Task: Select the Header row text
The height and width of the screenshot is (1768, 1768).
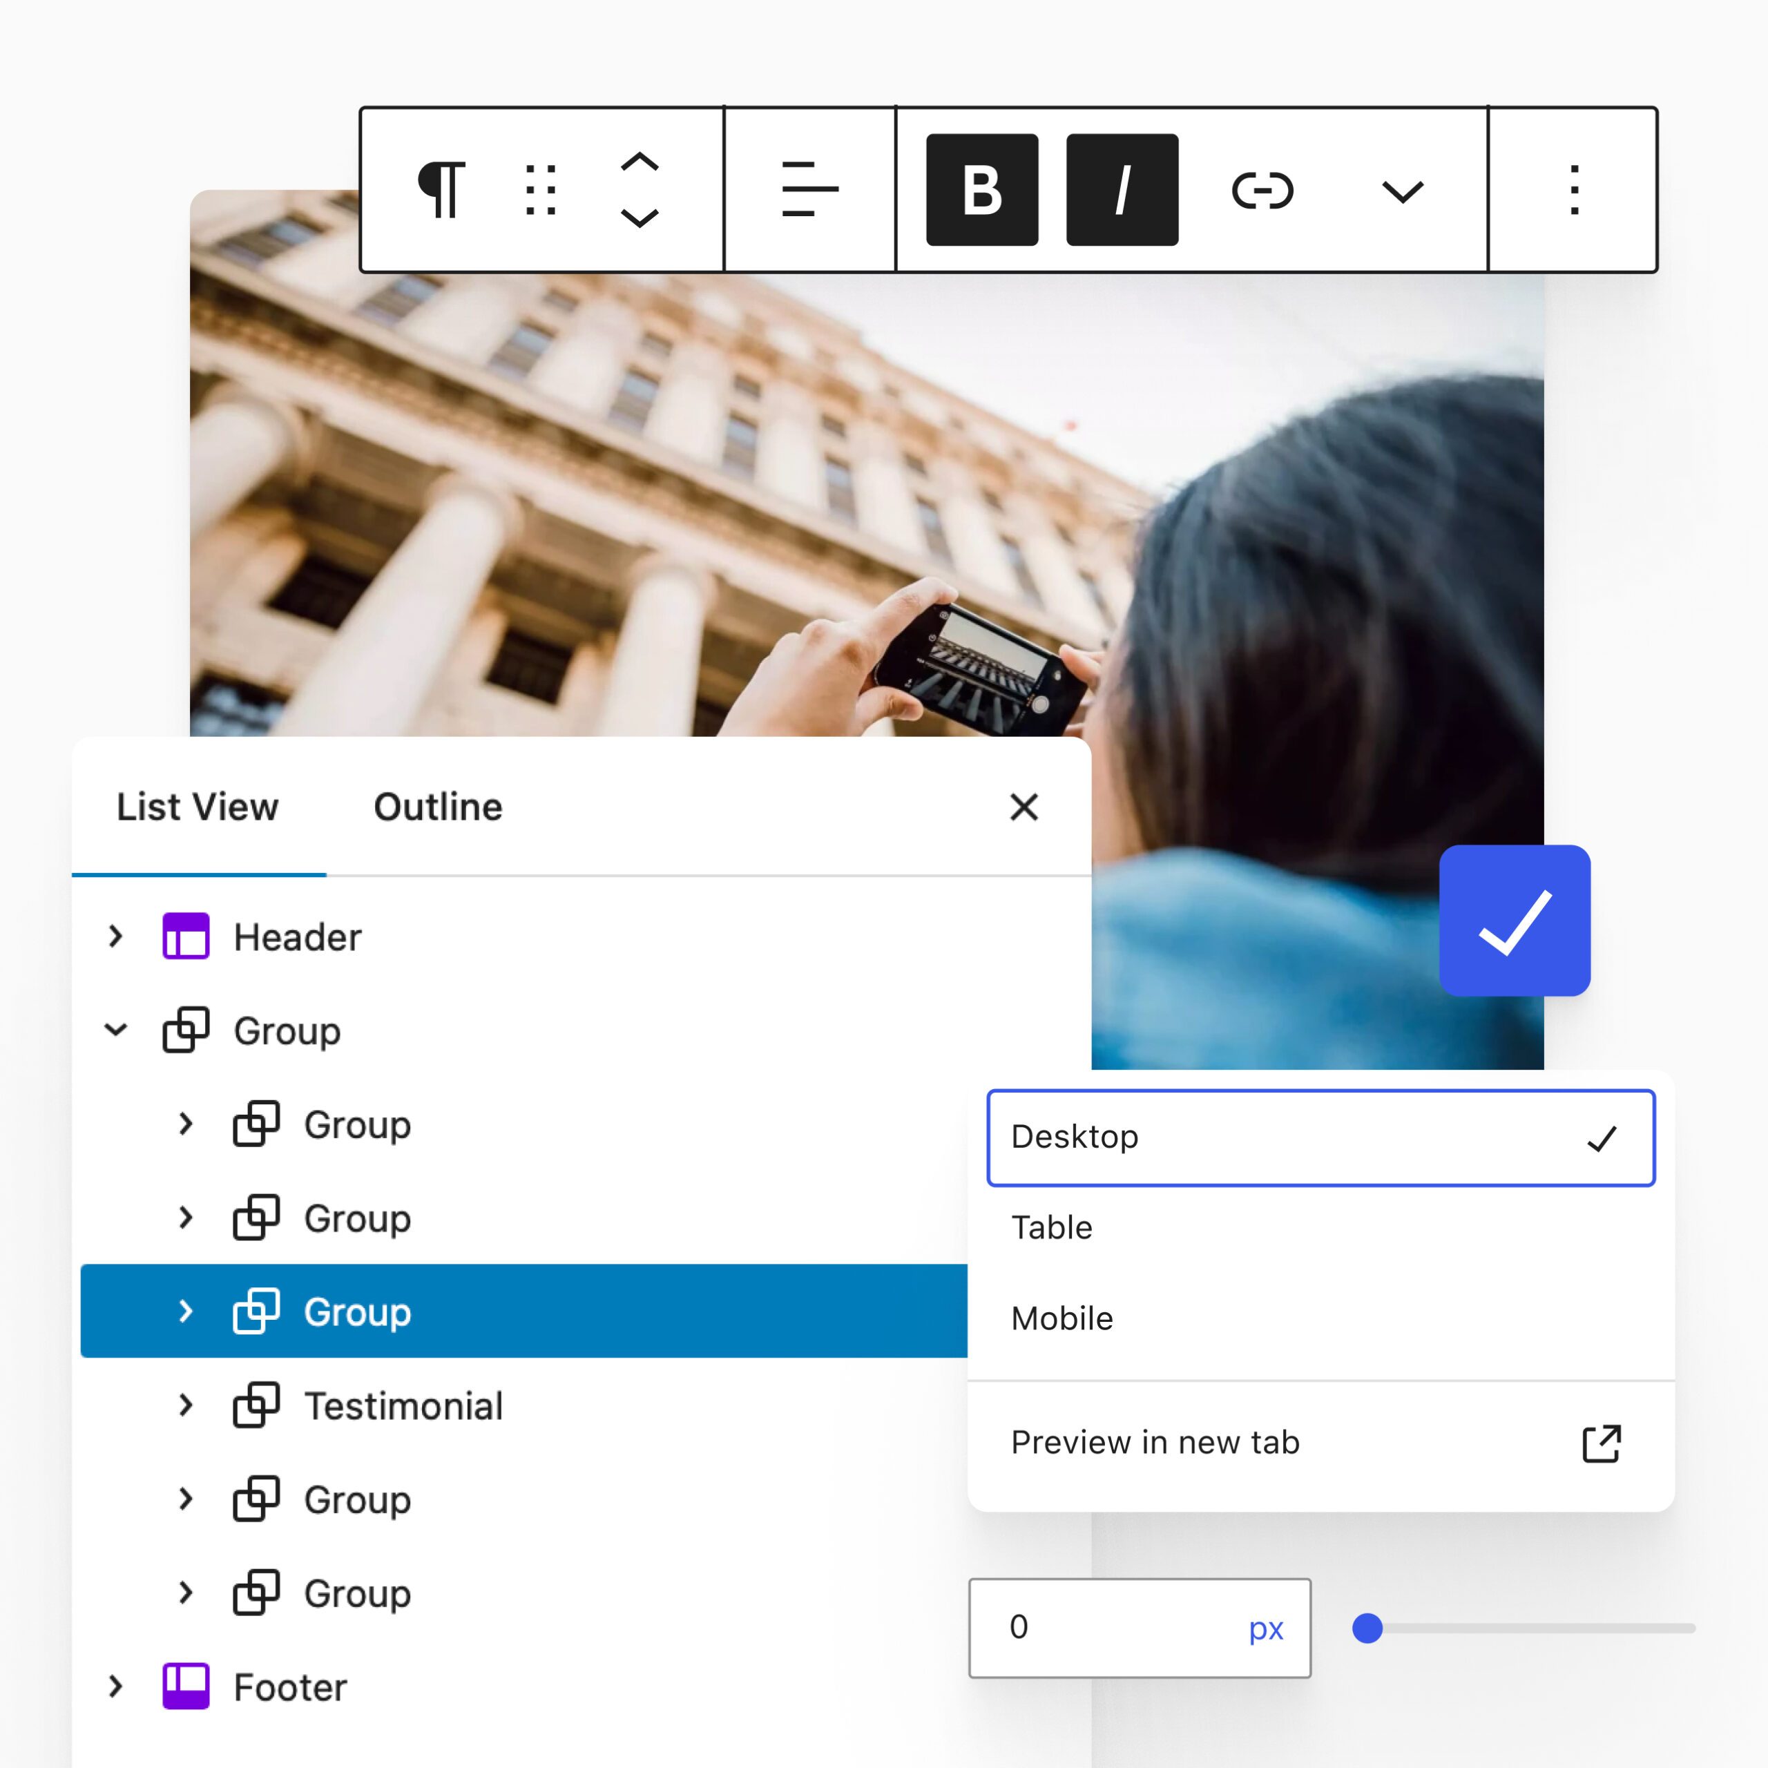Action: (298, 937)
